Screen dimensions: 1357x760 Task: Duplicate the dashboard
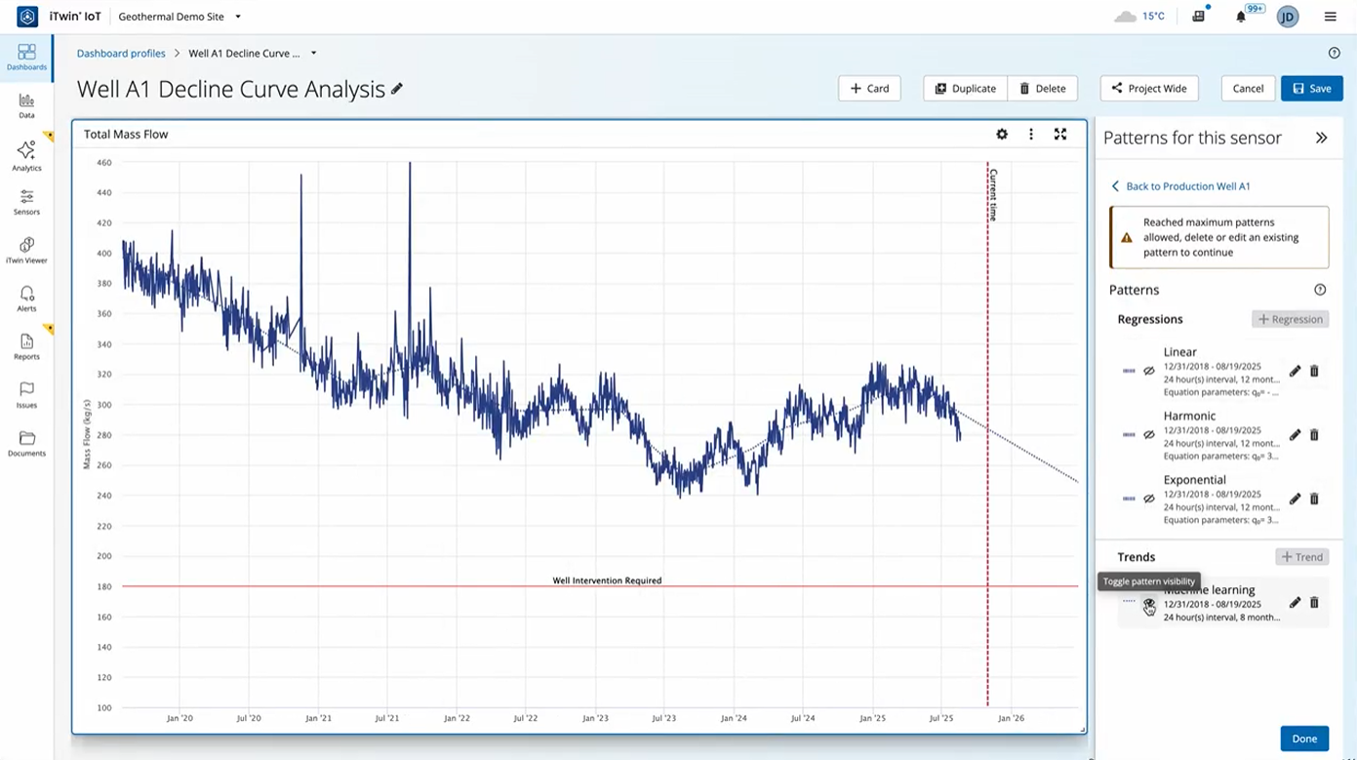point(965,89)
